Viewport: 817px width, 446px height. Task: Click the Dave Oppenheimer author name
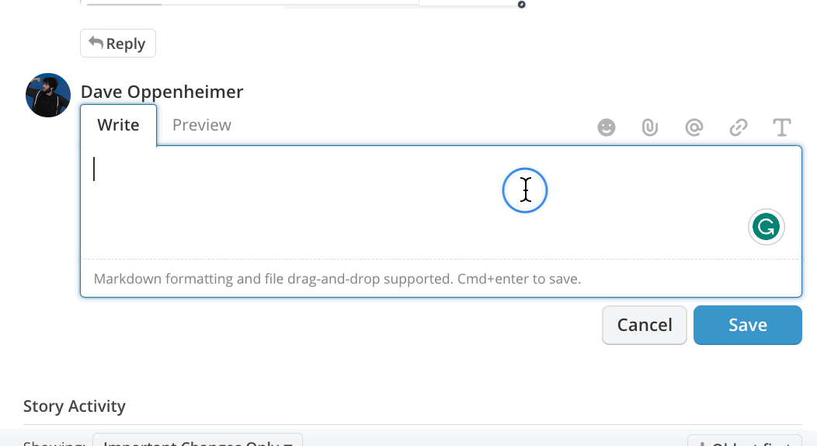pyautogui.click(x=162, y=92)
